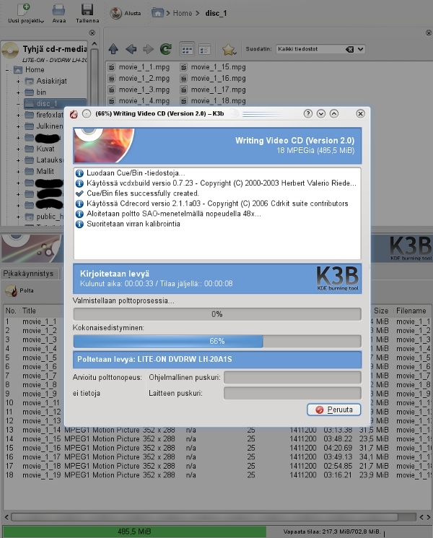The image size is (433, 538).
Task: Expand the bin folder tree node
Action: point(18,92)
